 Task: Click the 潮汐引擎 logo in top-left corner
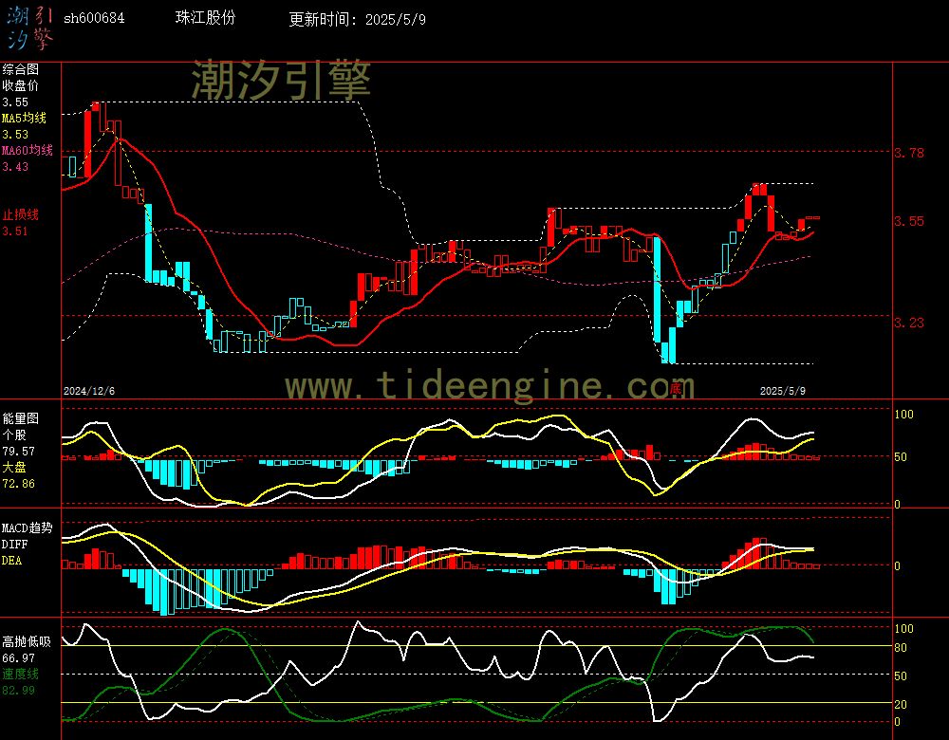tap(30, 28)
